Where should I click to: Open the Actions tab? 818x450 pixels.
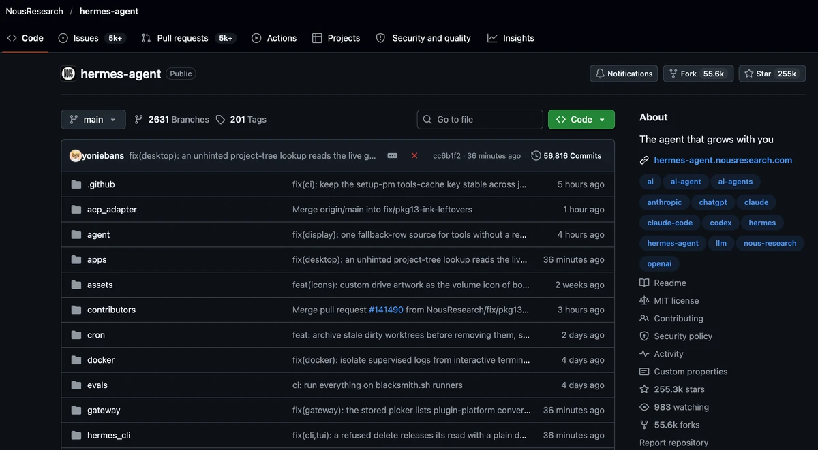274,38
